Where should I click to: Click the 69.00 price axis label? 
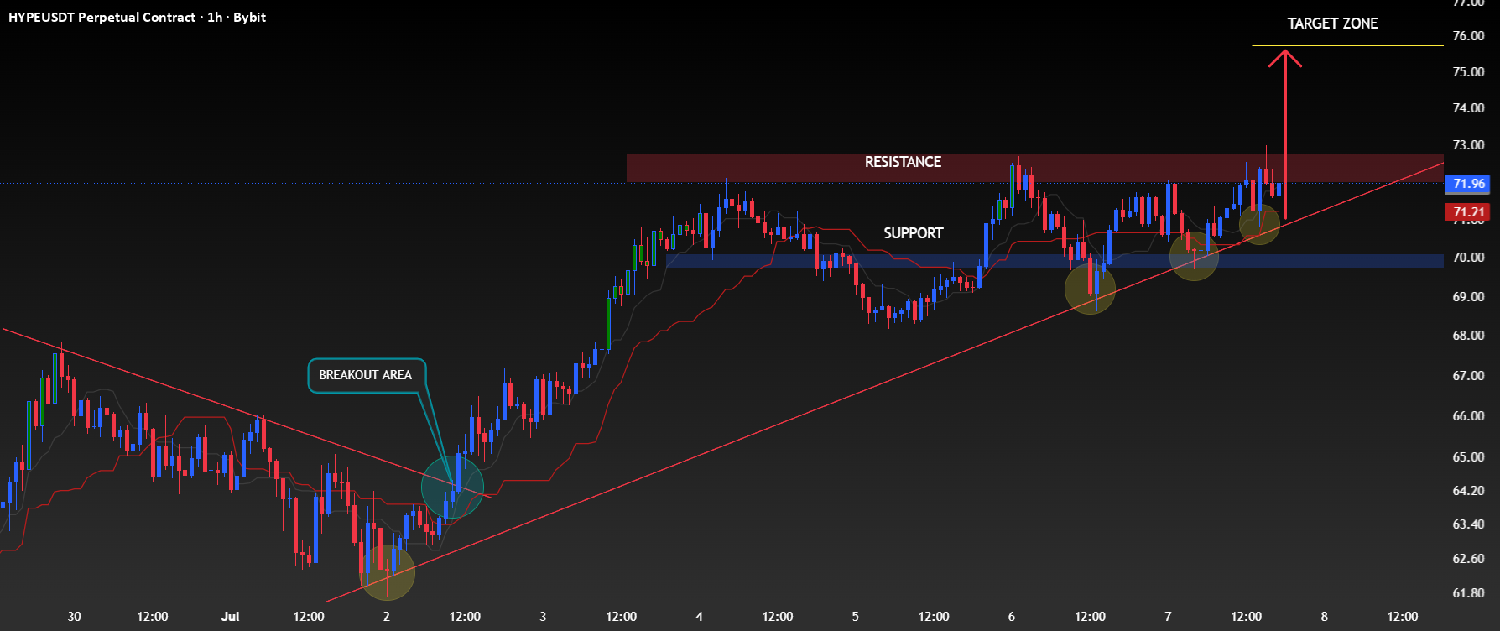tap(1468, 297)
